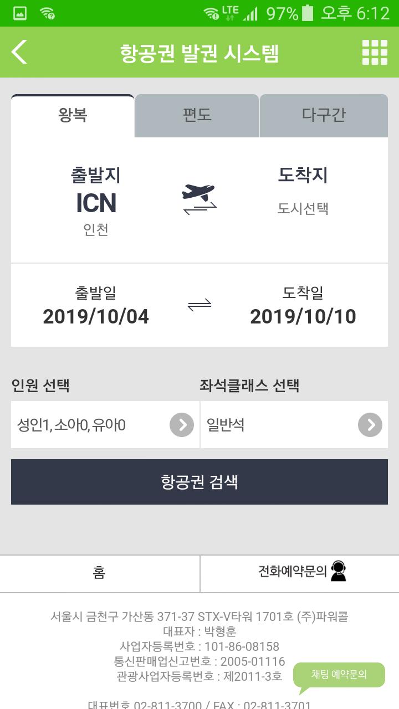This screenshot has height=709, width=399.
Task: Tap the gallery icon in status bar
Action: [20, 13]
